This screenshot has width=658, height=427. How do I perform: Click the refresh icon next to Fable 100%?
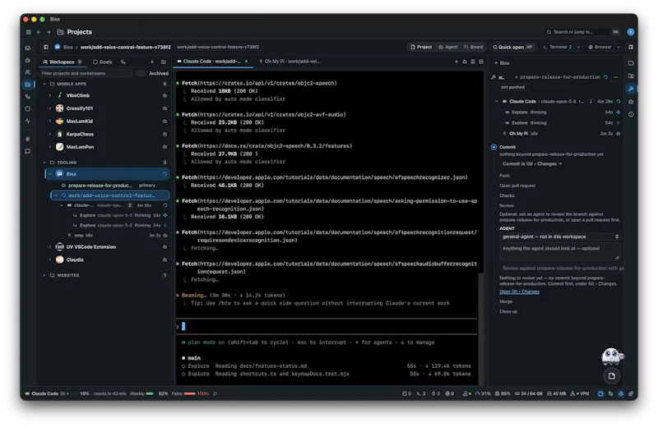pyautogui.click(x=215, y=394)
